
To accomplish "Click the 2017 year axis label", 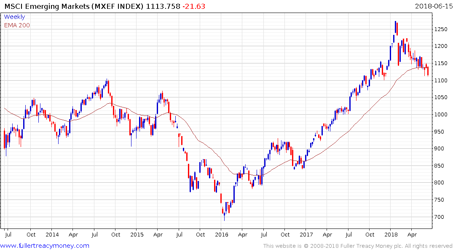I will click(x=306, y=234).
